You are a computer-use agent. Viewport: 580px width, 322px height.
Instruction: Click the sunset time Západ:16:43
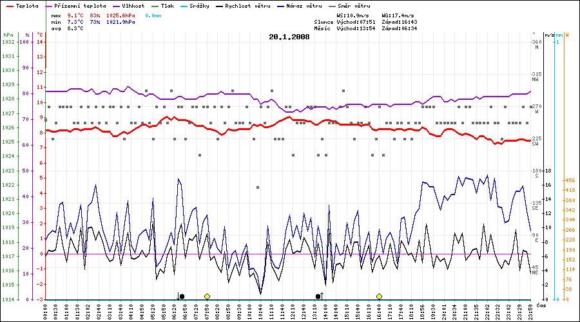pos(400,22)
